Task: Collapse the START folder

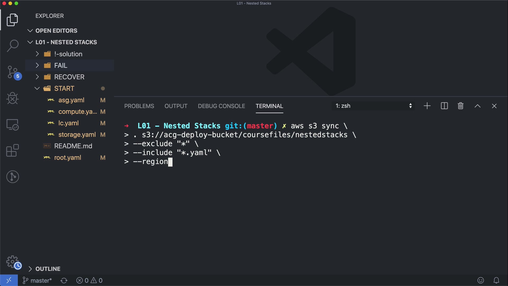Action: pos(64,88)
